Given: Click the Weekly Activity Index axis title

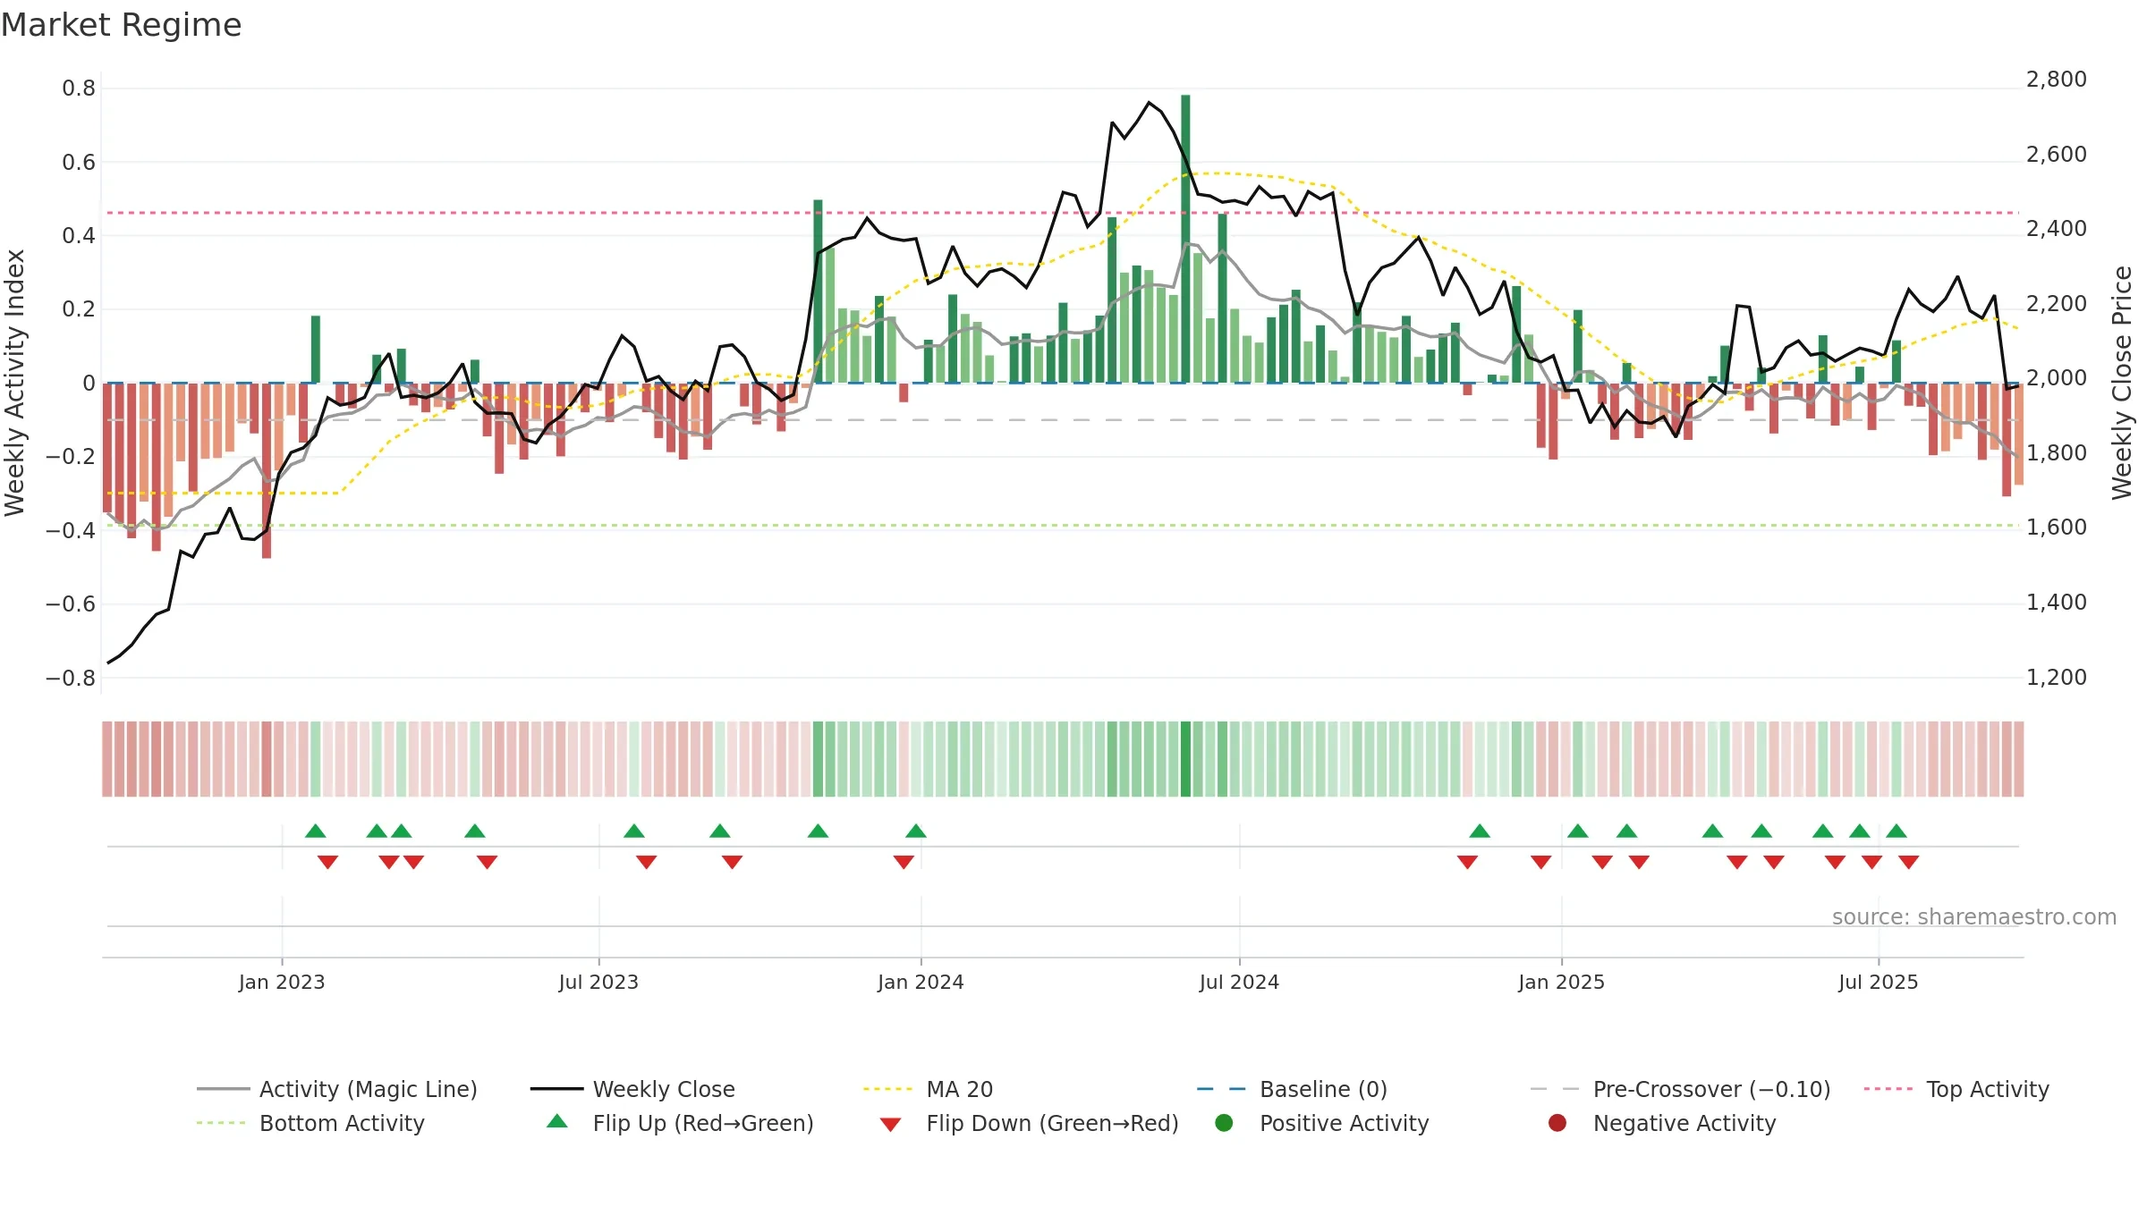Looking at the screenshot, I should pyautogui.click(x=14, y=383).
